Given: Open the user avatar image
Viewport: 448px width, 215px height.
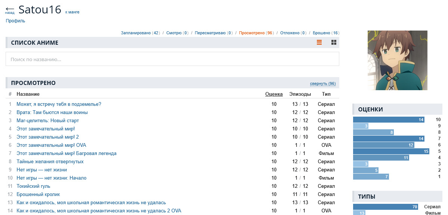Looking at the screenshot, I should [397, 60].
